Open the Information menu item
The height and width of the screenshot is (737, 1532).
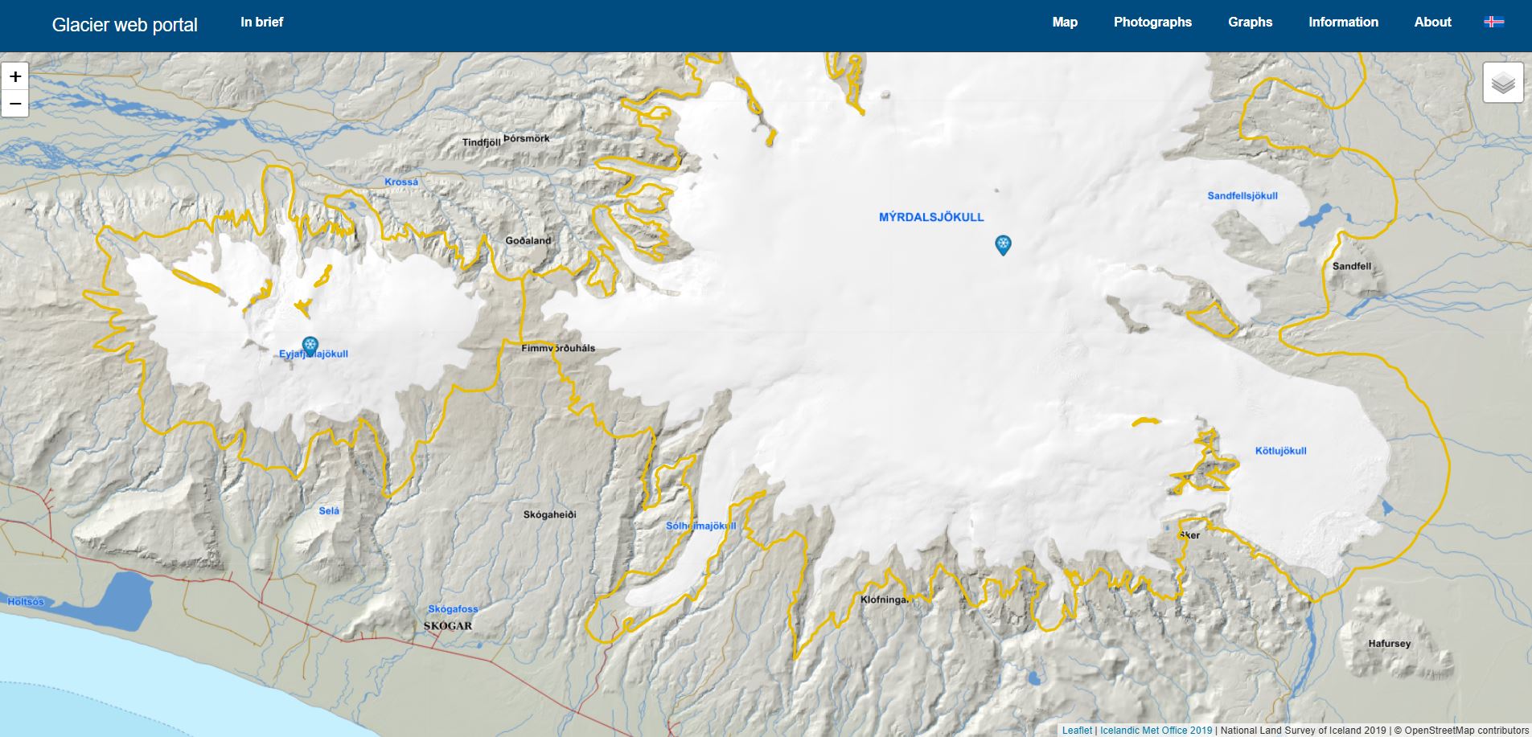click(1342, 23)
